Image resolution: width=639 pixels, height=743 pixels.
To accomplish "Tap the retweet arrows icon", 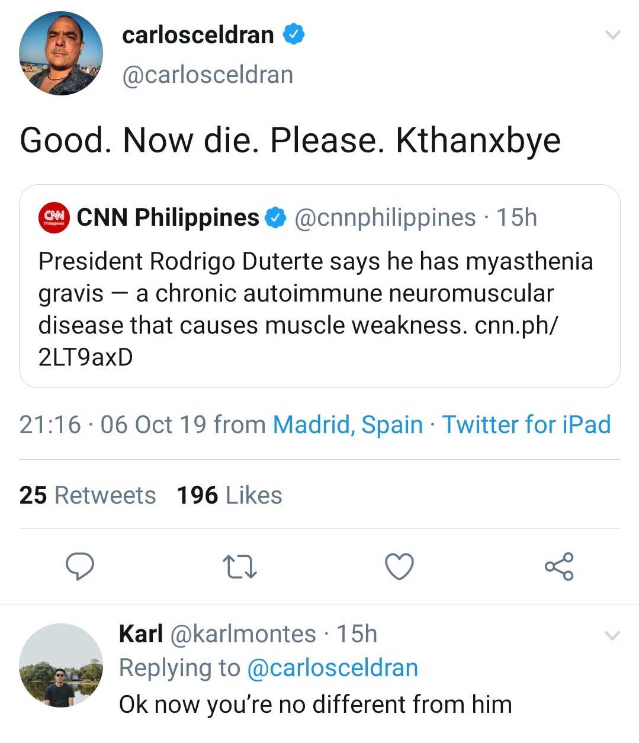I will 240,566.
